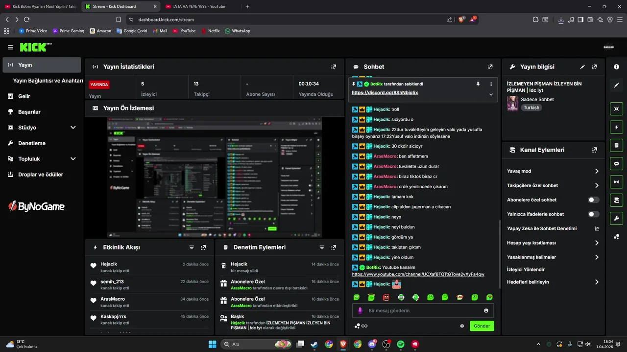627x352 pixels.
Task: Pop out the Etkinlik Akışı panel
Action: coord(203,247)
